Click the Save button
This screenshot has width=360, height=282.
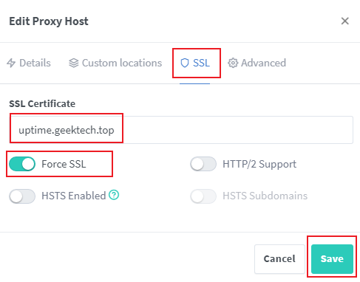pyautogui.click(x=332, y=259)
